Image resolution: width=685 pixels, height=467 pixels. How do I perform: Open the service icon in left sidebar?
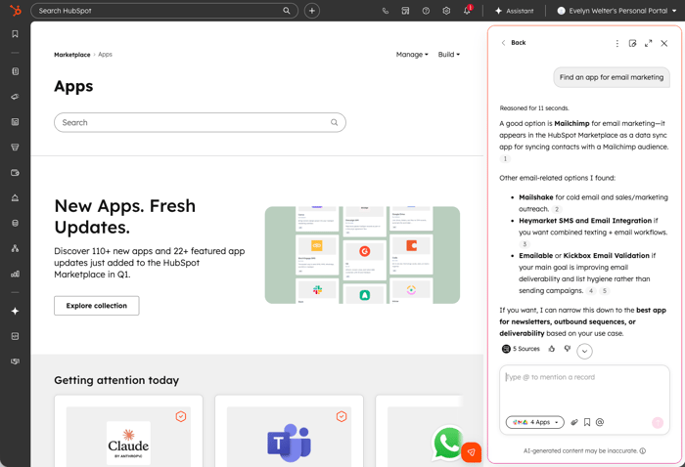[16, 198]
